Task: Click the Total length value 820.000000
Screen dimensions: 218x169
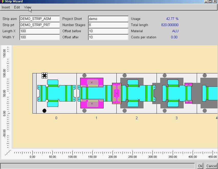Action: 170,25
